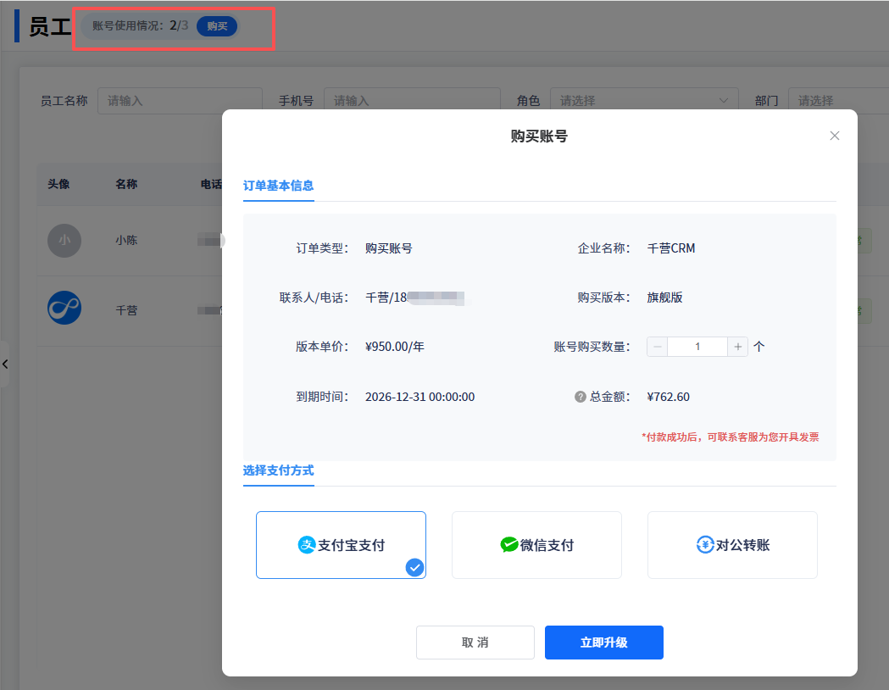
Task: Click the 选择支付方式 tab heading
Action: click(x=278, y=470)
